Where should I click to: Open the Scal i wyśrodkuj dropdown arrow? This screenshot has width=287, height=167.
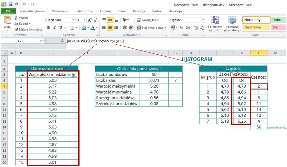(165, 28)
